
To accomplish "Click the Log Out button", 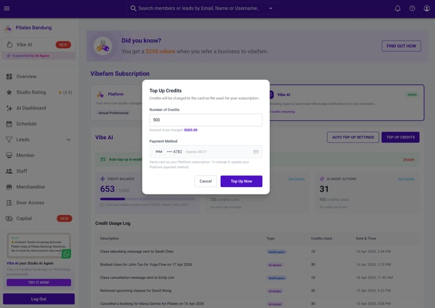I will pyautogui.click(x=39, y=299).
